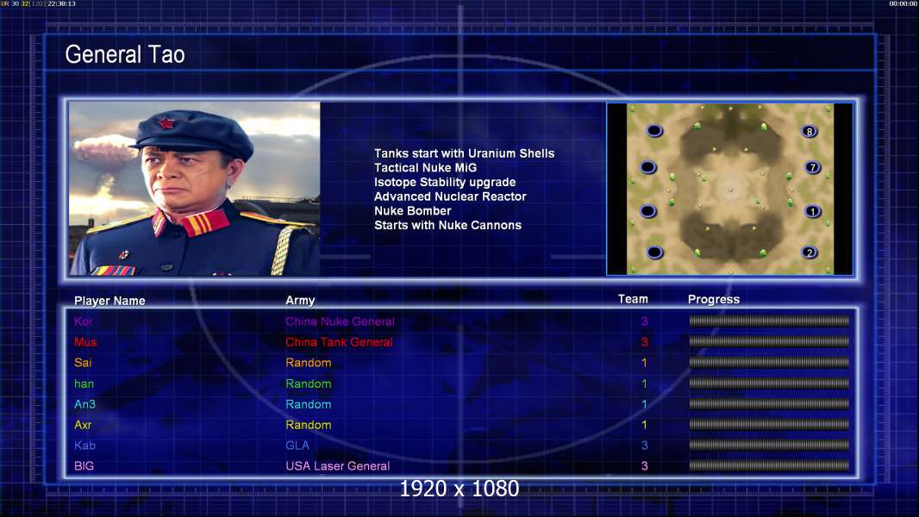Click Sai's loading progress bar
The height and width of the screenshot is (517, 919).
769,363
